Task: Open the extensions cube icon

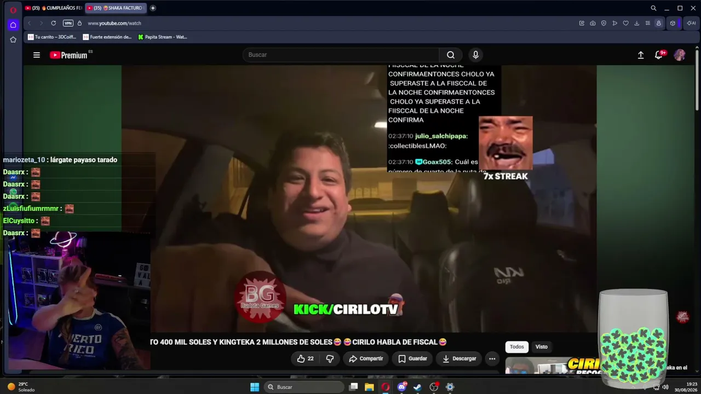Action: pos(673,23)
